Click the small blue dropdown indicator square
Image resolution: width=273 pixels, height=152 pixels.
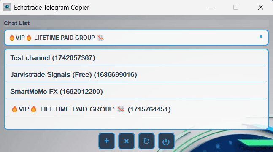pos(261,36)
